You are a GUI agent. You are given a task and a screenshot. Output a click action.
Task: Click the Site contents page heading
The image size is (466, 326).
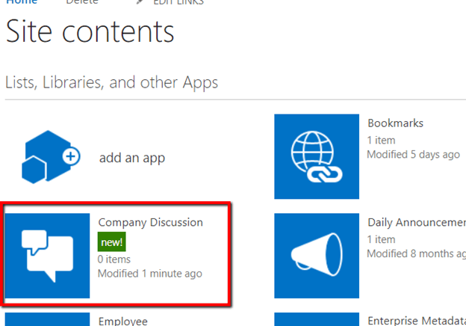pos(90,31)
